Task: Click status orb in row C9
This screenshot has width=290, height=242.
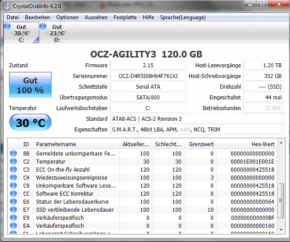Action: pos(13,185)
